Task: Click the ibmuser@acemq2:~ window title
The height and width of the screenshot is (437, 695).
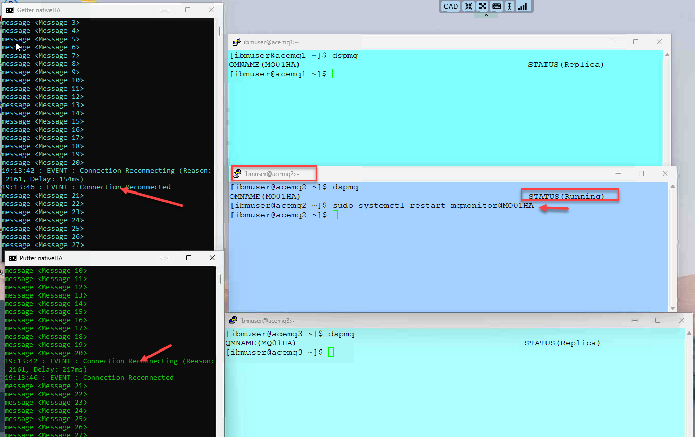Action: click(272, 174)
